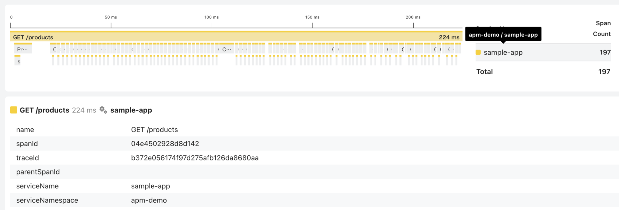The width and height of the screenshot is (619, 210).
Task: Click the 224 ms duration on root span
Action: (449, 37)
